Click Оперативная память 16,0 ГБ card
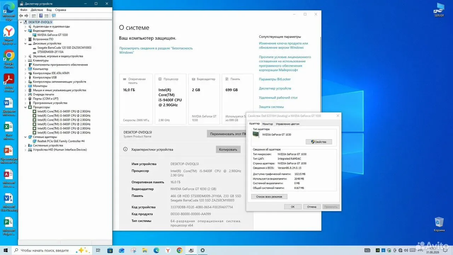This screenshot has width=453, height=255. click(x=136, y=99)
